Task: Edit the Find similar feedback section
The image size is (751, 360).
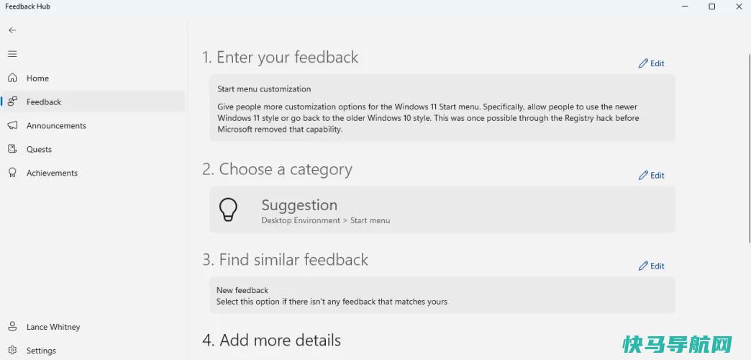Action: [652, 266]
